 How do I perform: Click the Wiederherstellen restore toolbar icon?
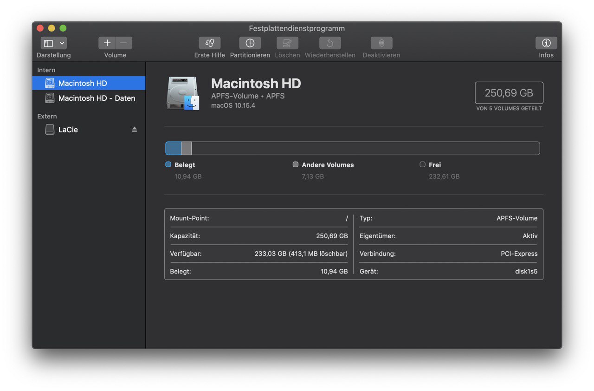click(330, 43)
